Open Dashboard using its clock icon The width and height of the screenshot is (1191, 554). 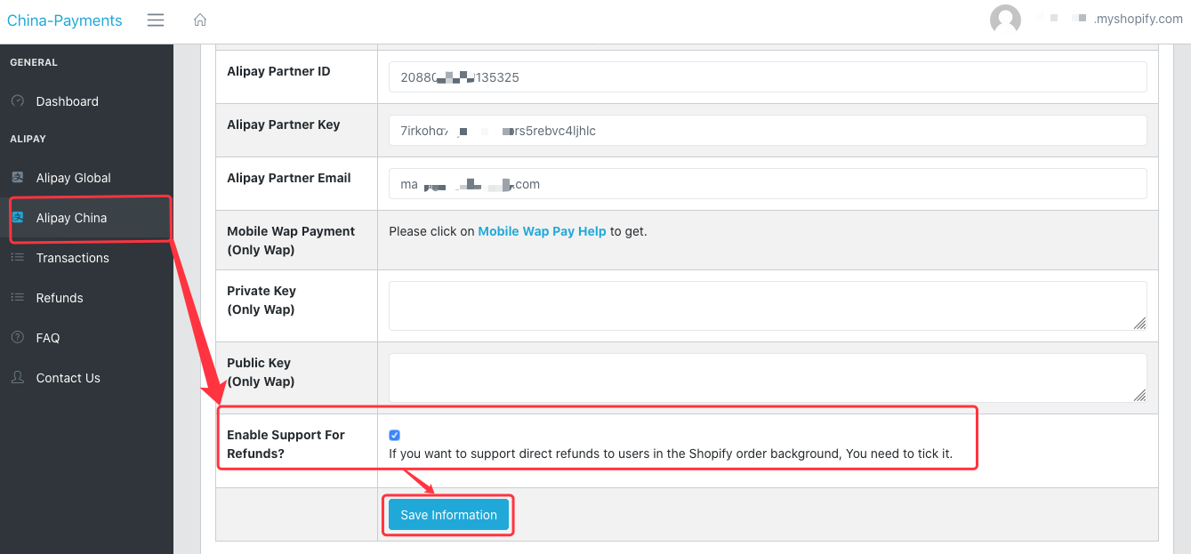click(x=17, y=101)
